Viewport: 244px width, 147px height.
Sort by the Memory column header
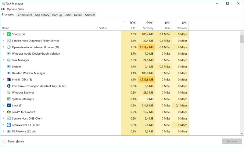pos(146,25)
